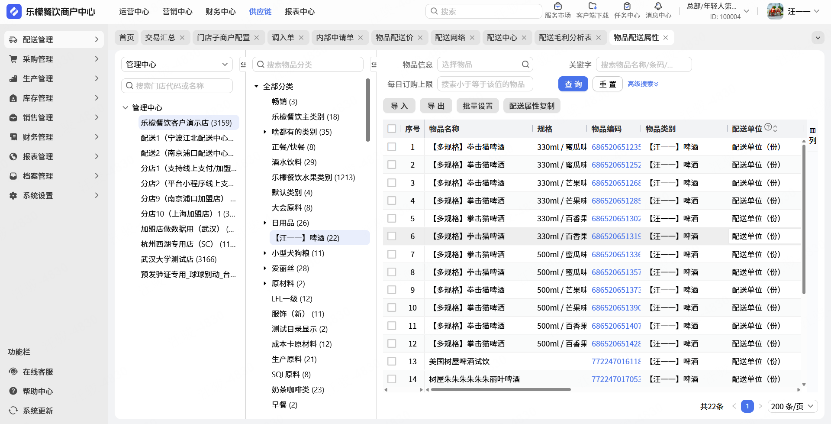Open the 消息中心 notification bell
The height and width of the screenshot is (424, 831).
(658, 6)
